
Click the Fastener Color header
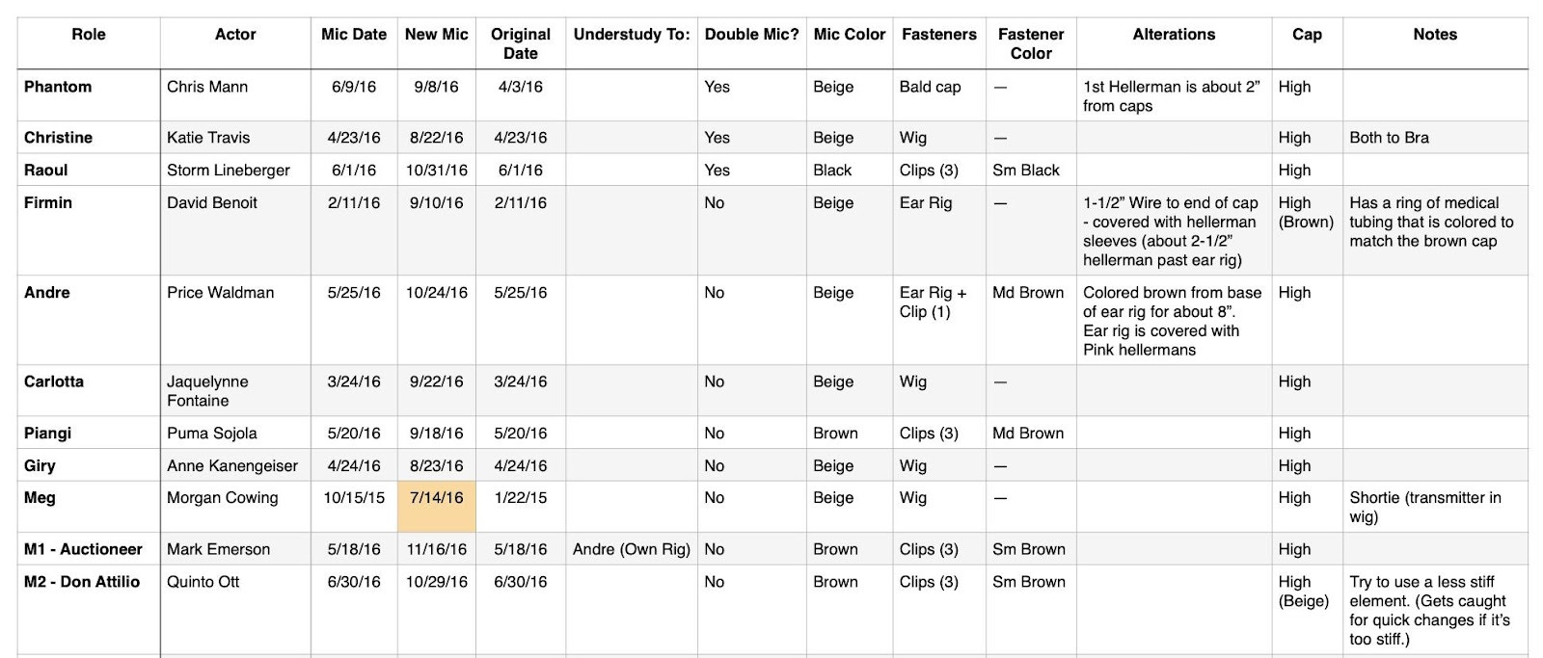[1031, 43]
